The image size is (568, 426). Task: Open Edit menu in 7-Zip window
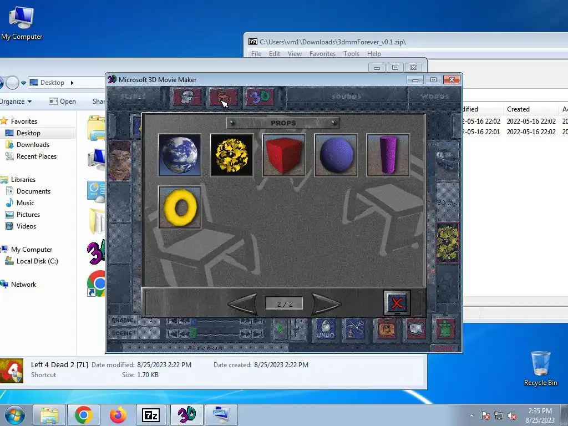click(274, 54)
